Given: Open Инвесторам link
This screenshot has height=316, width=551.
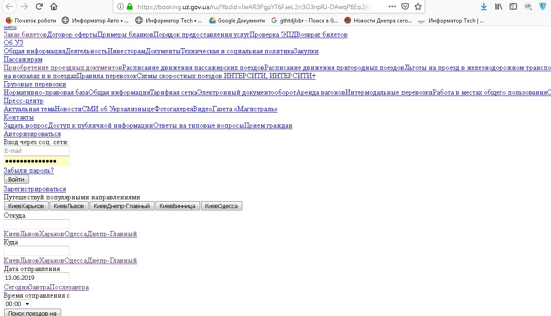Looking at the screenshot, I should (126, 51).
